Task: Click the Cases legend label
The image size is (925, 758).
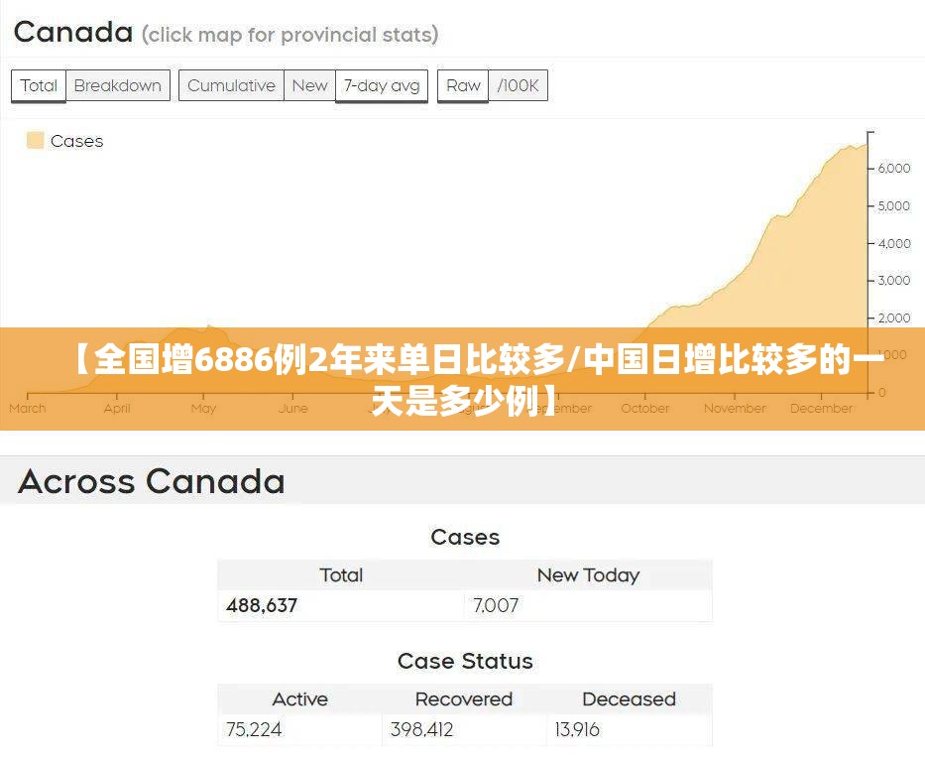Action: point(76,141)
